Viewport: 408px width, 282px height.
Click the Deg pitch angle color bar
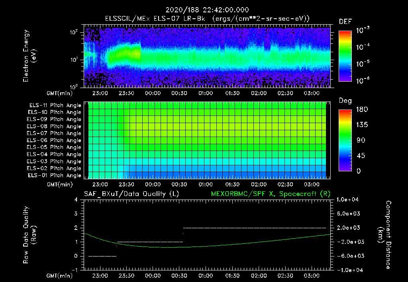click(x=345, y=140)
